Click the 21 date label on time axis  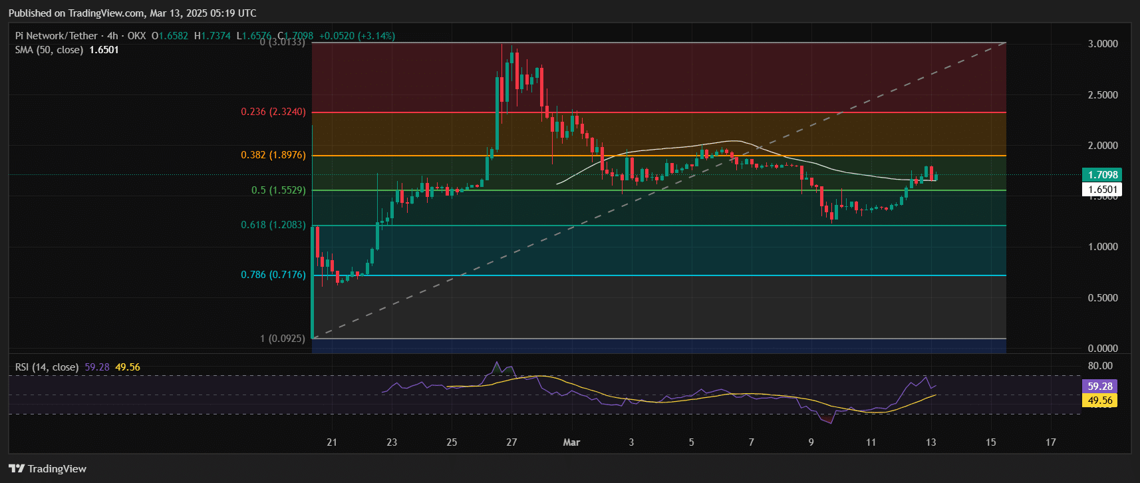click(332, 442)
